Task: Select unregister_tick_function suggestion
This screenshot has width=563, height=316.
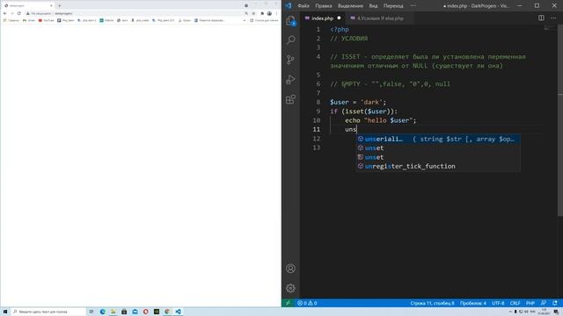Action: (x=438, y=166)
